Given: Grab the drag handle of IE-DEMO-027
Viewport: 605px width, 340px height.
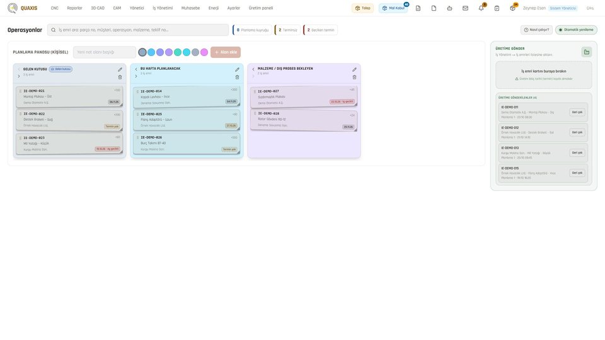Looking at the screenshot, I should point(255,92).
